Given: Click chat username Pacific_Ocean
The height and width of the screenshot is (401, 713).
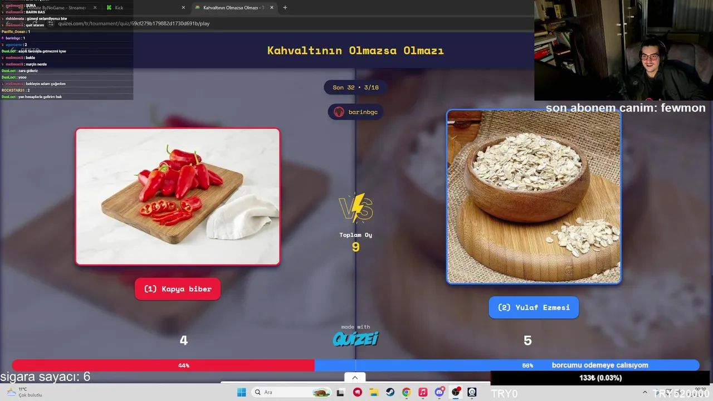Looking at the screenshot, I should (14, 32).
